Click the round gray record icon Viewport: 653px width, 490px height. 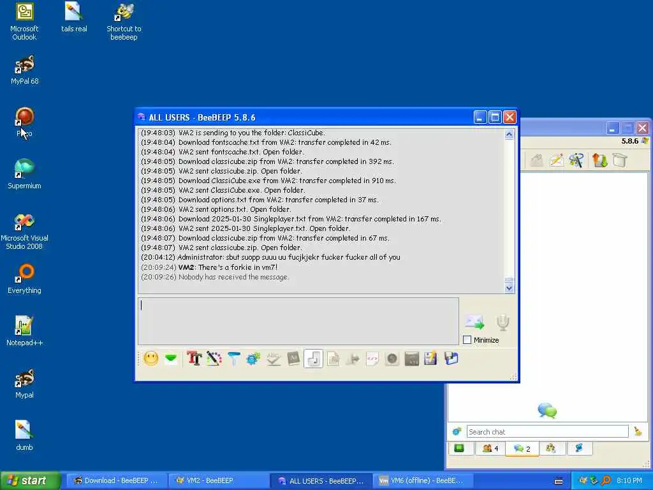click(392, 359)
